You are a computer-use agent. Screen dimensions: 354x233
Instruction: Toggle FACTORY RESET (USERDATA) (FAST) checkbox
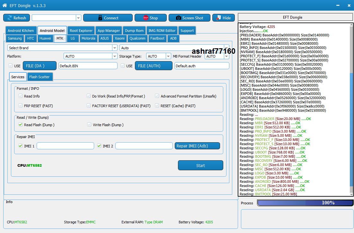[89, 106]
